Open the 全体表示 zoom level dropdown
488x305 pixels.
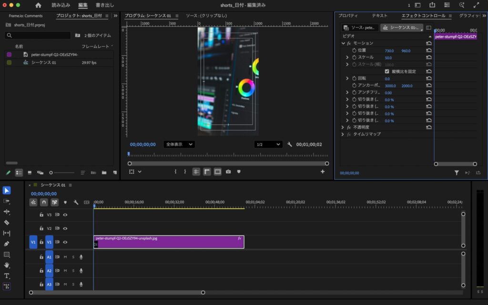179,144
